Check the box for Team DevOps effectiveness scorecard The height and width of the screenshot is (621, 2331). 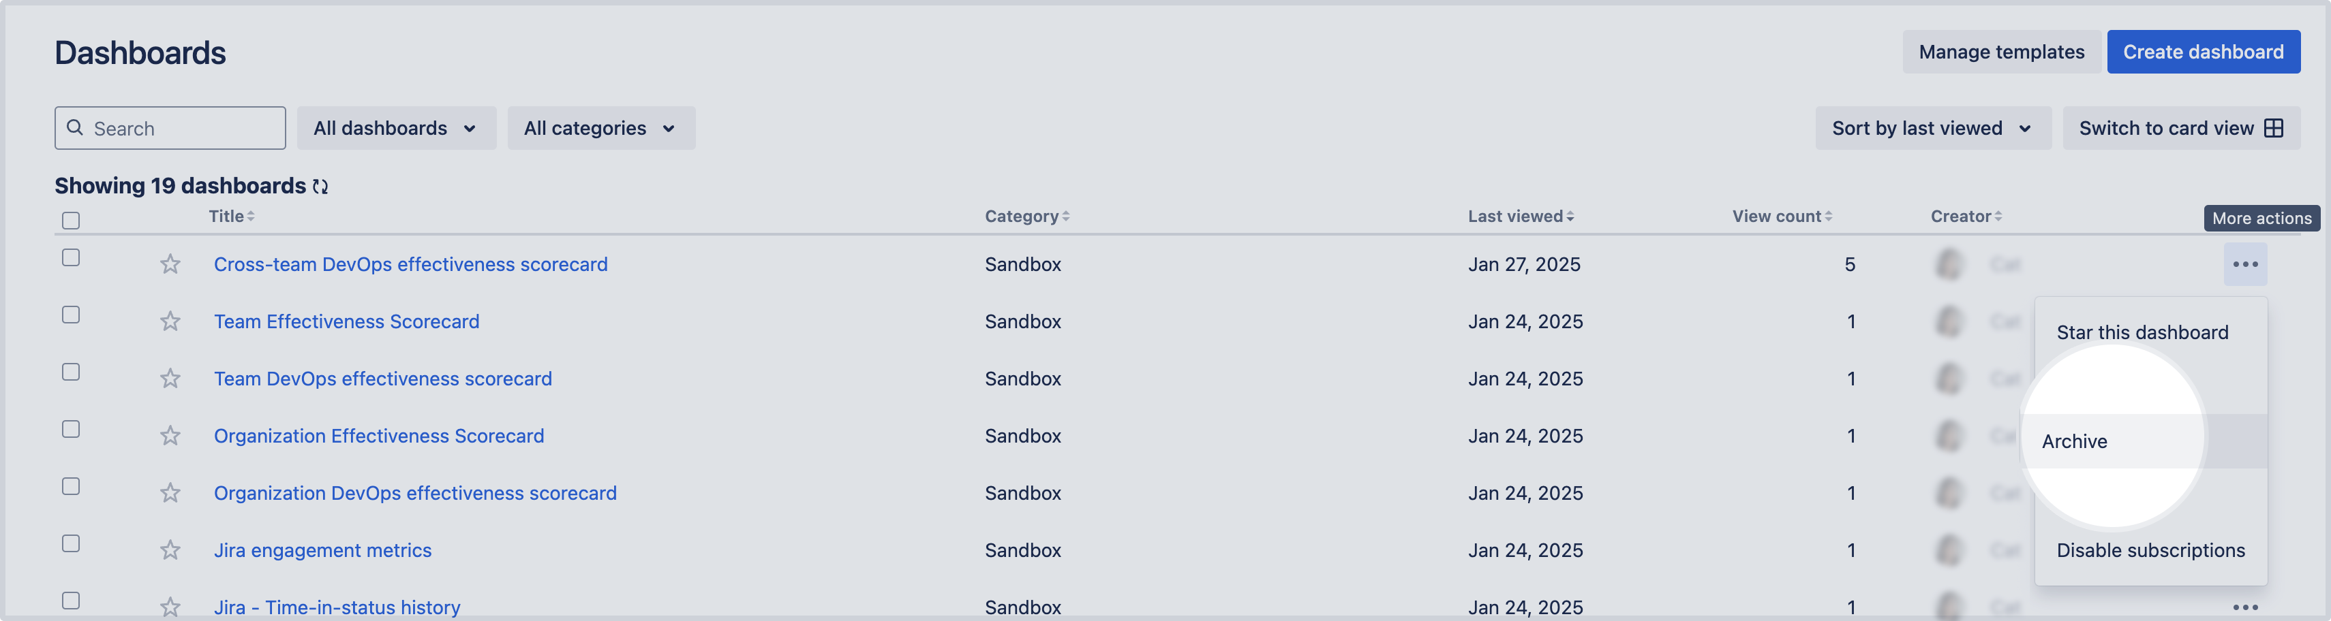(x=71, y=372)
